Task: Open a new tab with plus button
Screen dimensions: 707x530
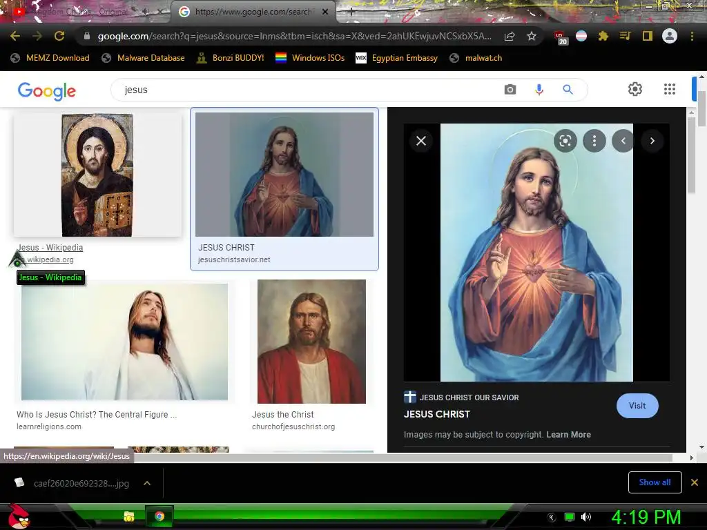Action: (x=351, y=12)
